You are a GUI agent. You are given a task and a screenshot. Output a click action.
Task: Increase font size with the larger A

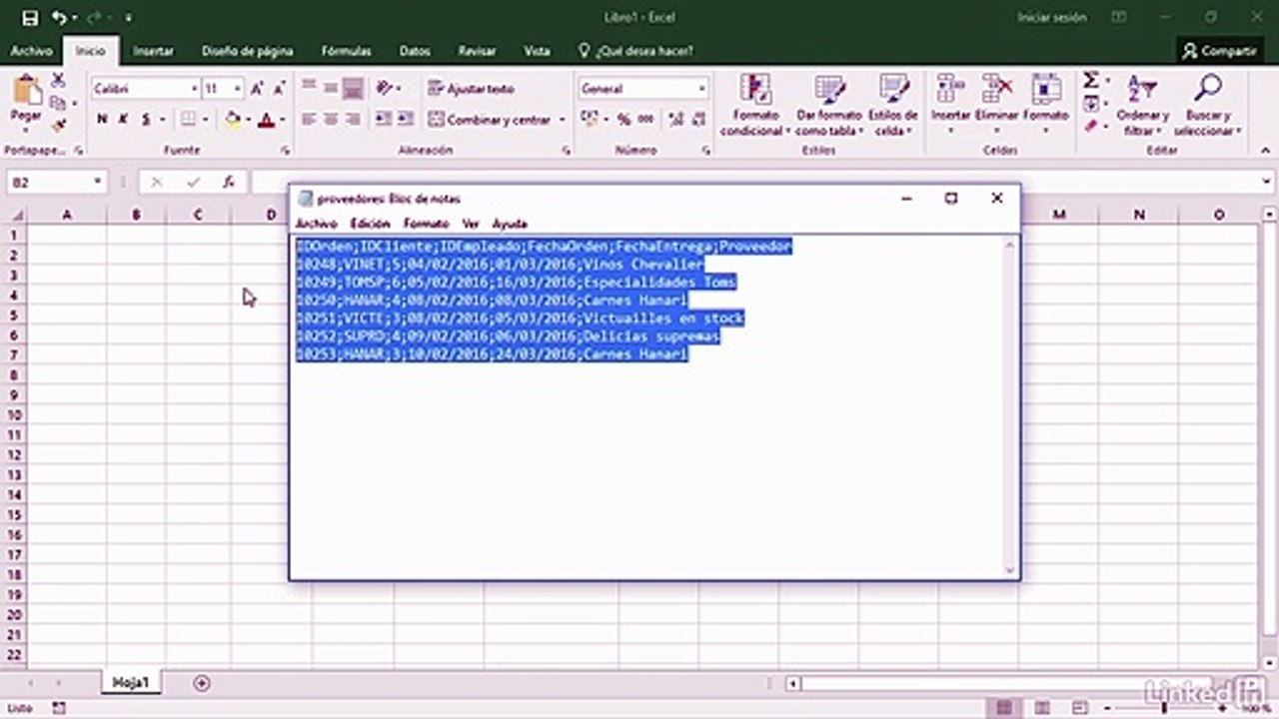click(x=257, y=89)
